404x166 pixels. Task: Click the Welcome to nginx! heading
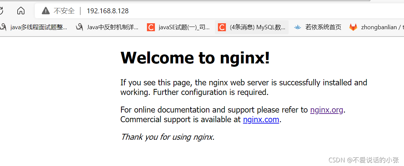point(195,58)
